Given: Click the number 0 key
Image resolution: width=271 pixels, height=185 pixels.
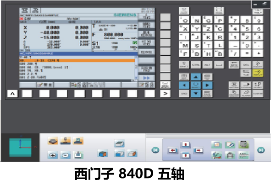Looking at the screenshot, I should (246, 45).
